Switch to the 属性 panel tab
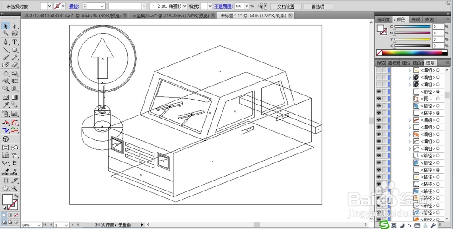453x229 pixels. (x=405, y=62)
